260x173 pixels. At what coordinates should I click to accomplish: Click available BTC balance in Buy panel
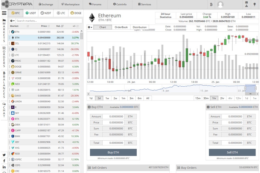(x=129, y=107)
